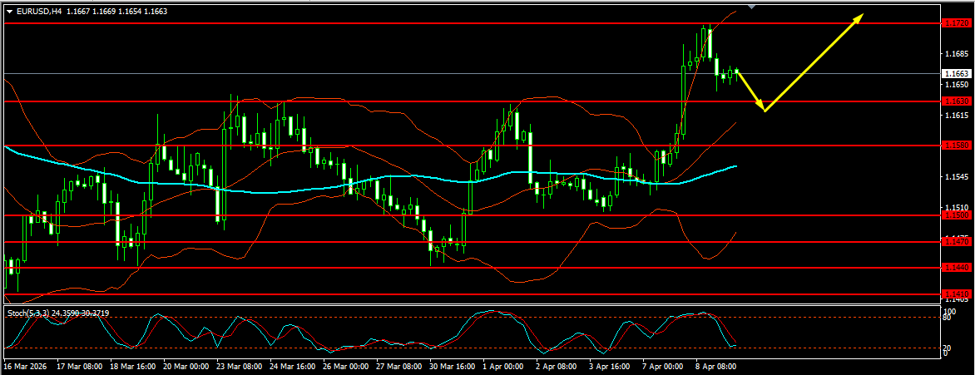Viewport: 975px width, 375px height.
Task: Click the 20 Mar 00:00 time label
Action: (x=186, y=367)
